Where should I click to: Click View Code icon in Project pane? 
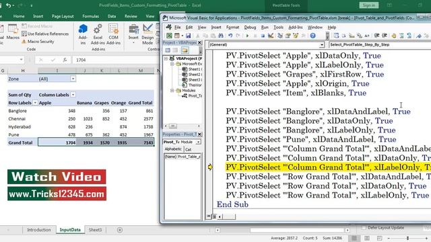[x=168, y=50]
